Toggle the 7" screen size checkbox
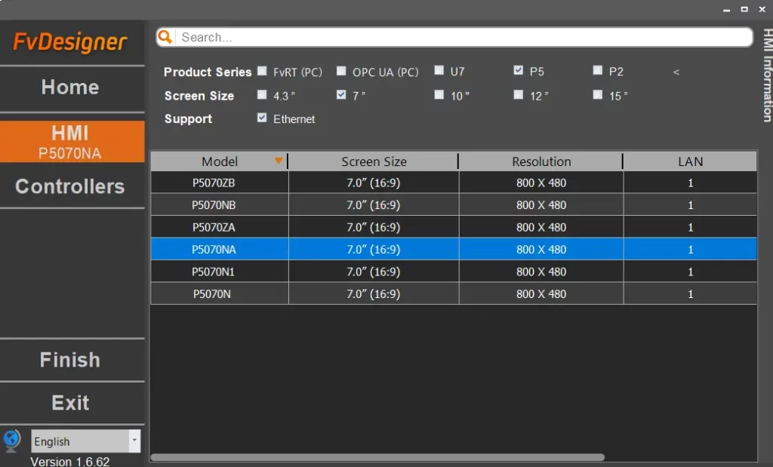This screenshot has height=467, width=773. (x=341, y=95)
